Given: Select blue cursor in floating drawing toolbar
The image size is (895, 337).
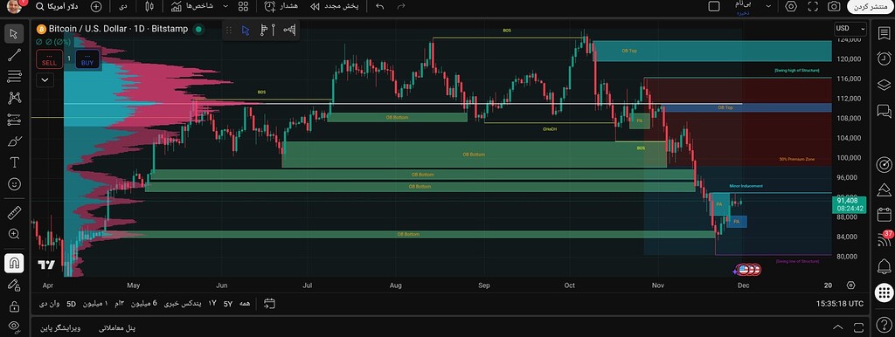Looking at the screenshot, I should click(x=246, y=31).
